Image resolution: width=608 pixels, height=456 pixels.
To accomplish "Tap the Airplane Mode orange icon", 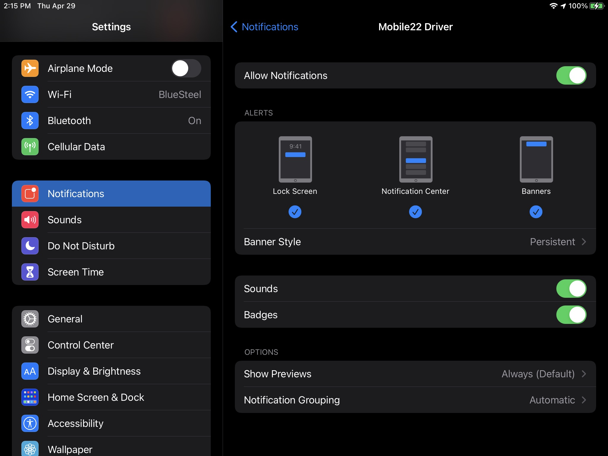I will point(30,68).
